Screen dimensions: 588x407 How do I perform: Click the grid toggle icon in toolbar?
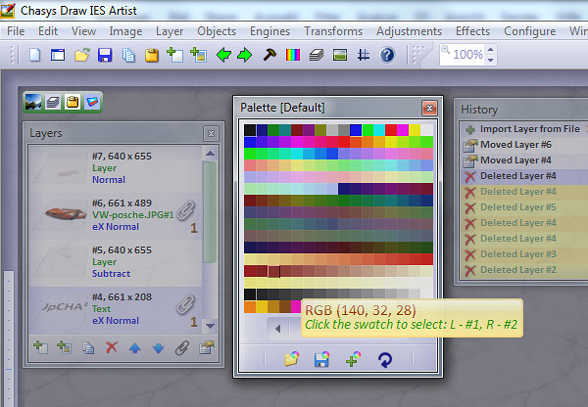363,55
